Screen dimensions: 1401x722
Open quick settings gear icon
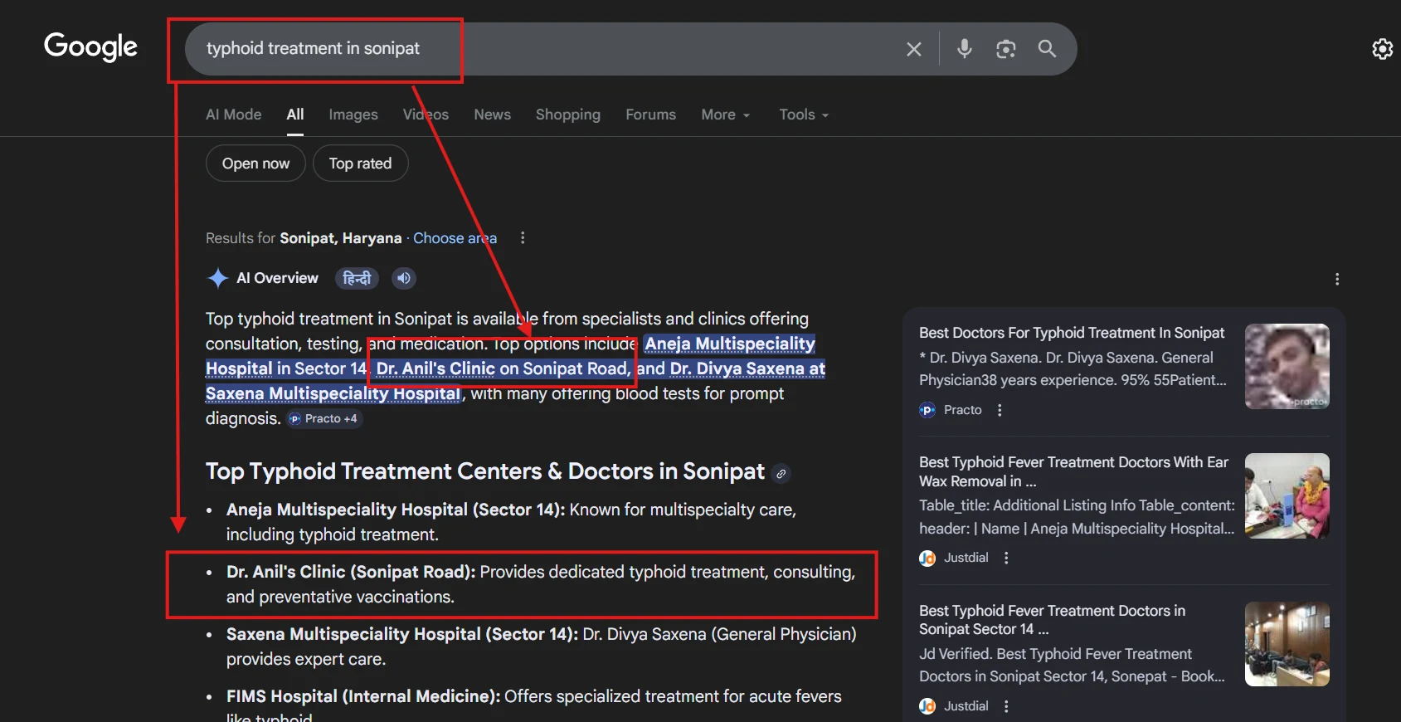click(x=1382, y=49)
